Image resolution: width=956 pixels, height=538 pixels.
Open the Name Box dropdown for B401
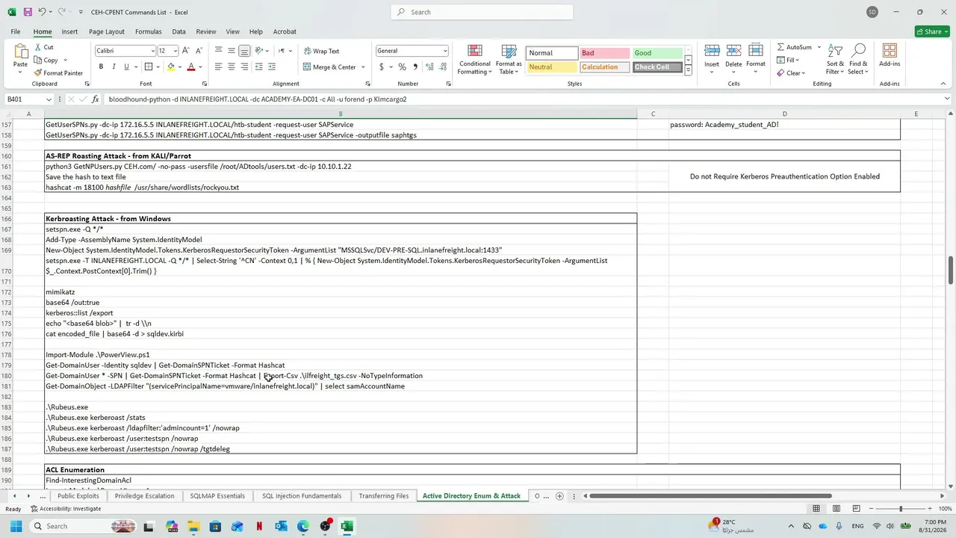pyautogui.click(x=49, y=99)
